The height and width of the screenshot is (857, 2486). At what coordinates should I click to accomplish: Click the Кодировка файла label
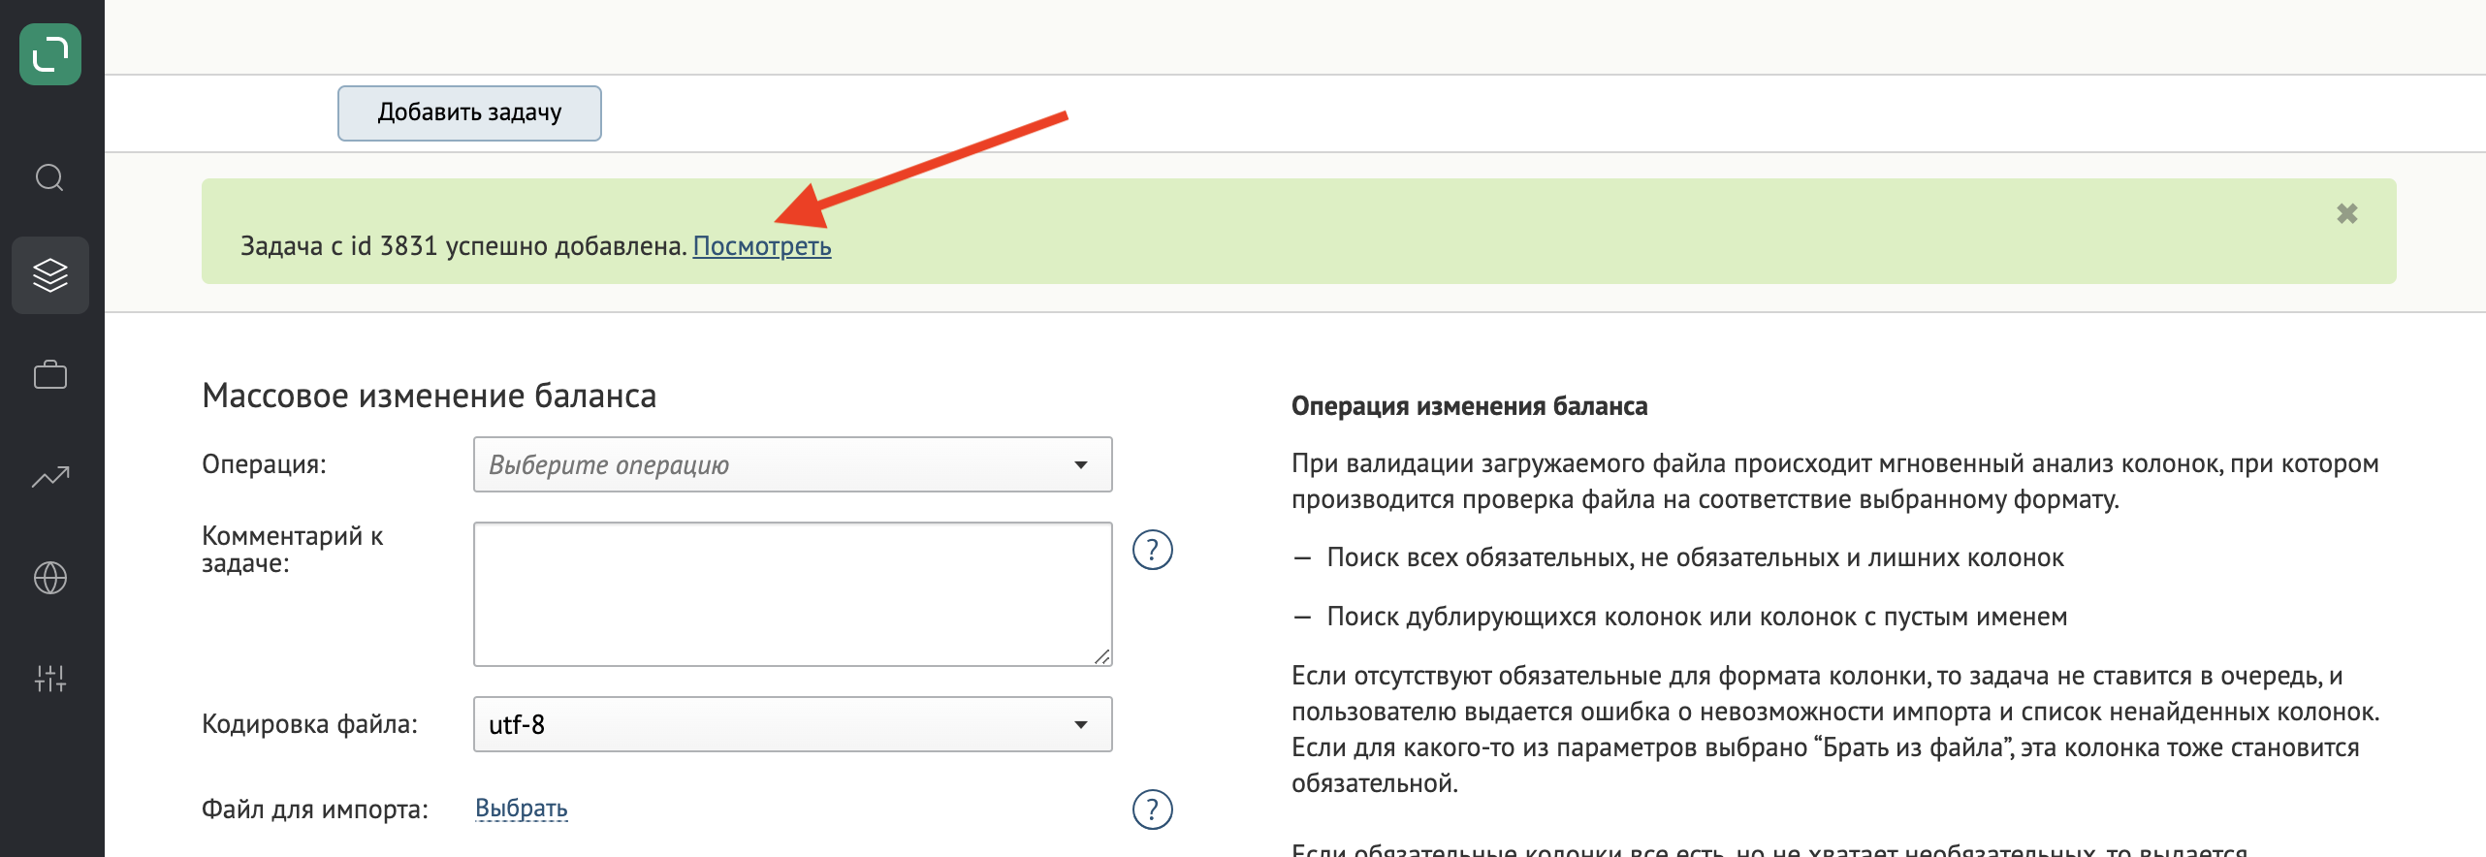pyautogui.click(x=310, y=724)
